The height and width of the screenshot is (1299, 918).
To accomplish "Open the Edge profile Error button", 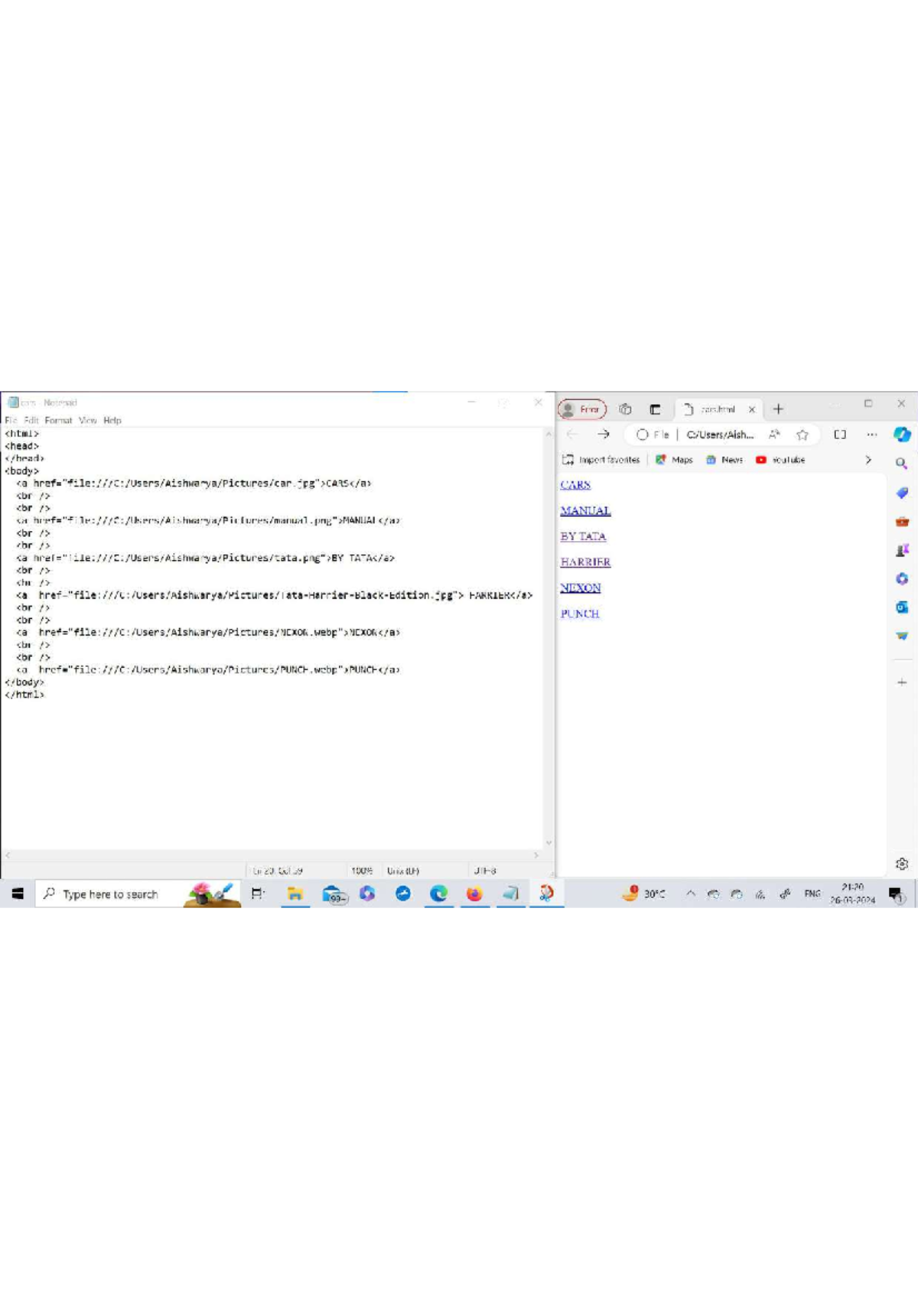I will click(x=582, y=409).
